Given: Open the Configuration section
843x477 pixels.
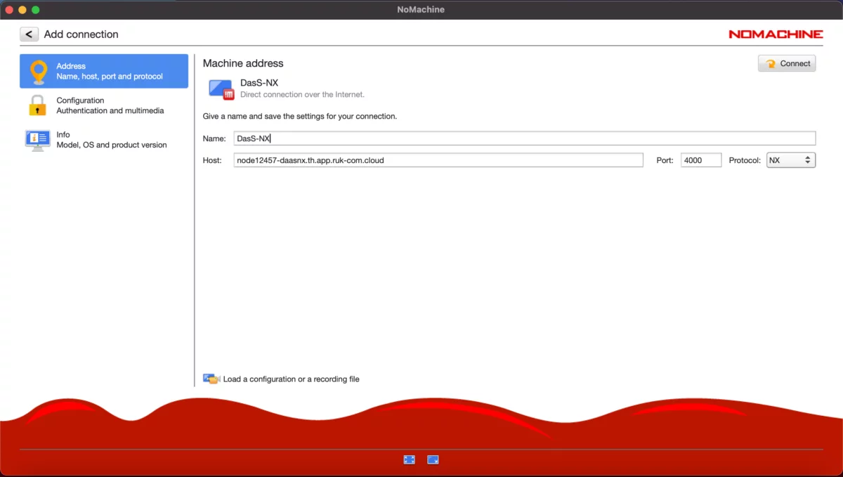Looking at the screenshot, I should coord(104,105).
